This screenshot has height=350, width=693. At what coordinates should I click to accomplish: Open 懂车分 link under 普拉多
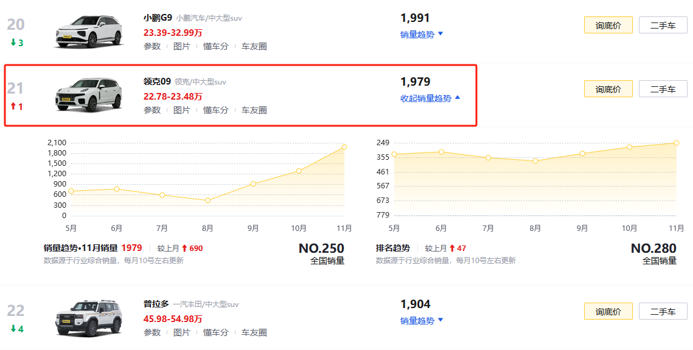(215, 332)
